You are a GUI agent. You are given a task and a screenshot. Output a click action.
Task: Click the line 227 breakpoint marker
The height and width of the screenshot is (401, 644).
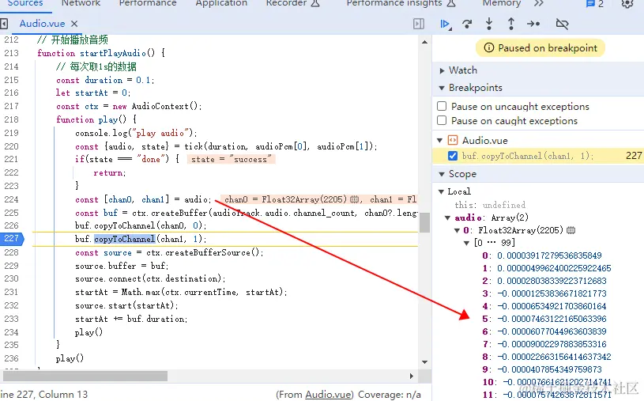click(12, 238)
